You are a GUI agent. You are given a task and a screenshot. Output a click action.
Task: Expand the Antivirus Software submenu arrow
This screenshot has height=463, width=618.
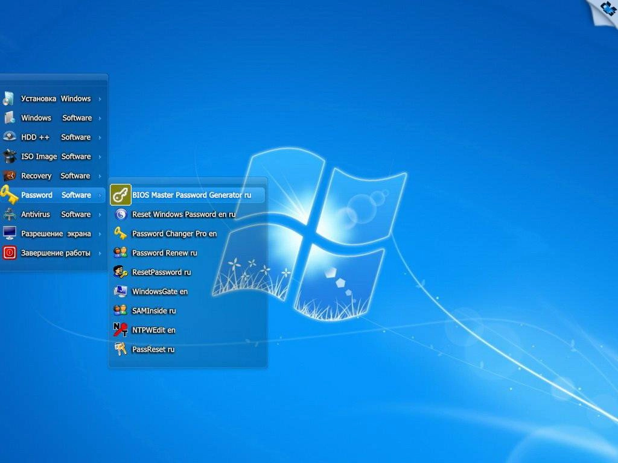pos(101,214)
